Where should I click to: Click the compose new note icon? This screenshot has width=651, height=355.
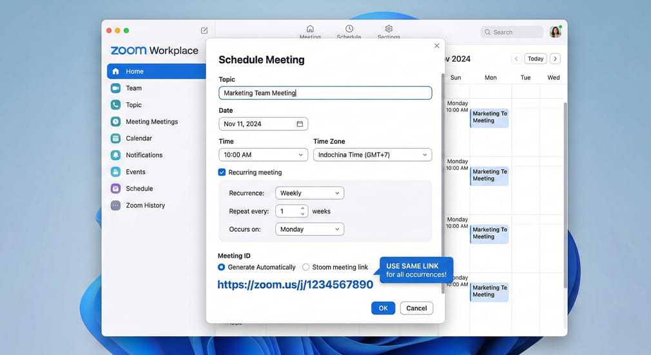[204, 30]
